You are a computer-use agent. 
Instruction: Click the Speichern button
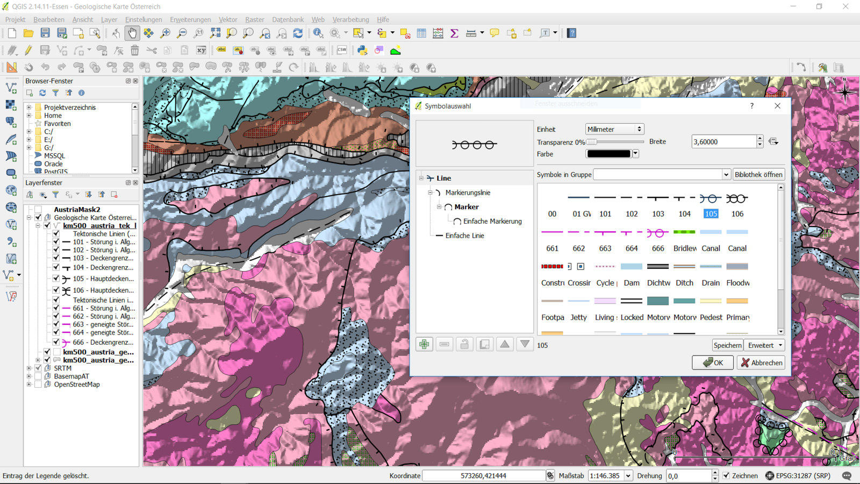[x=727, y=345]
